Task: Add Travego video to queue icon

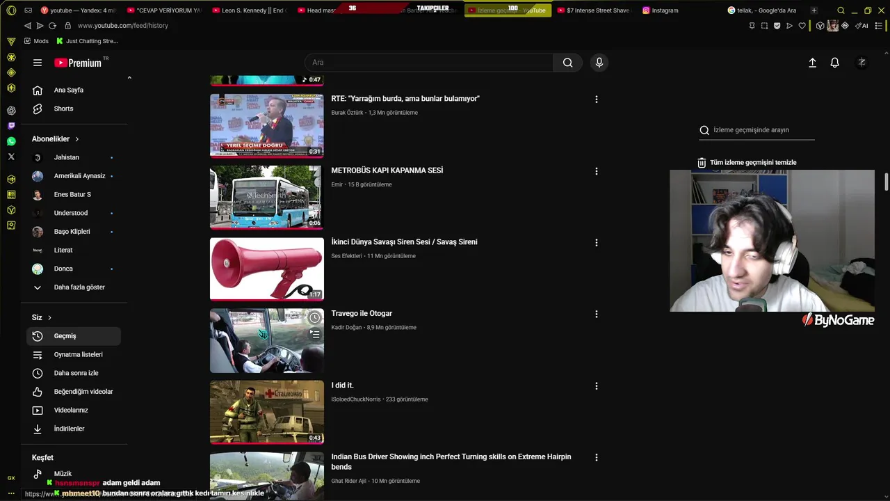Action: 315,334
